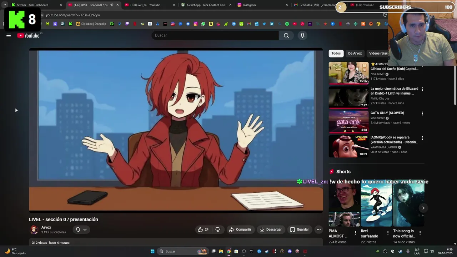Open options for GATA ONLY (SLOWED) video
The width and height of the screenshot is (457, 257).
pos(422,114)
